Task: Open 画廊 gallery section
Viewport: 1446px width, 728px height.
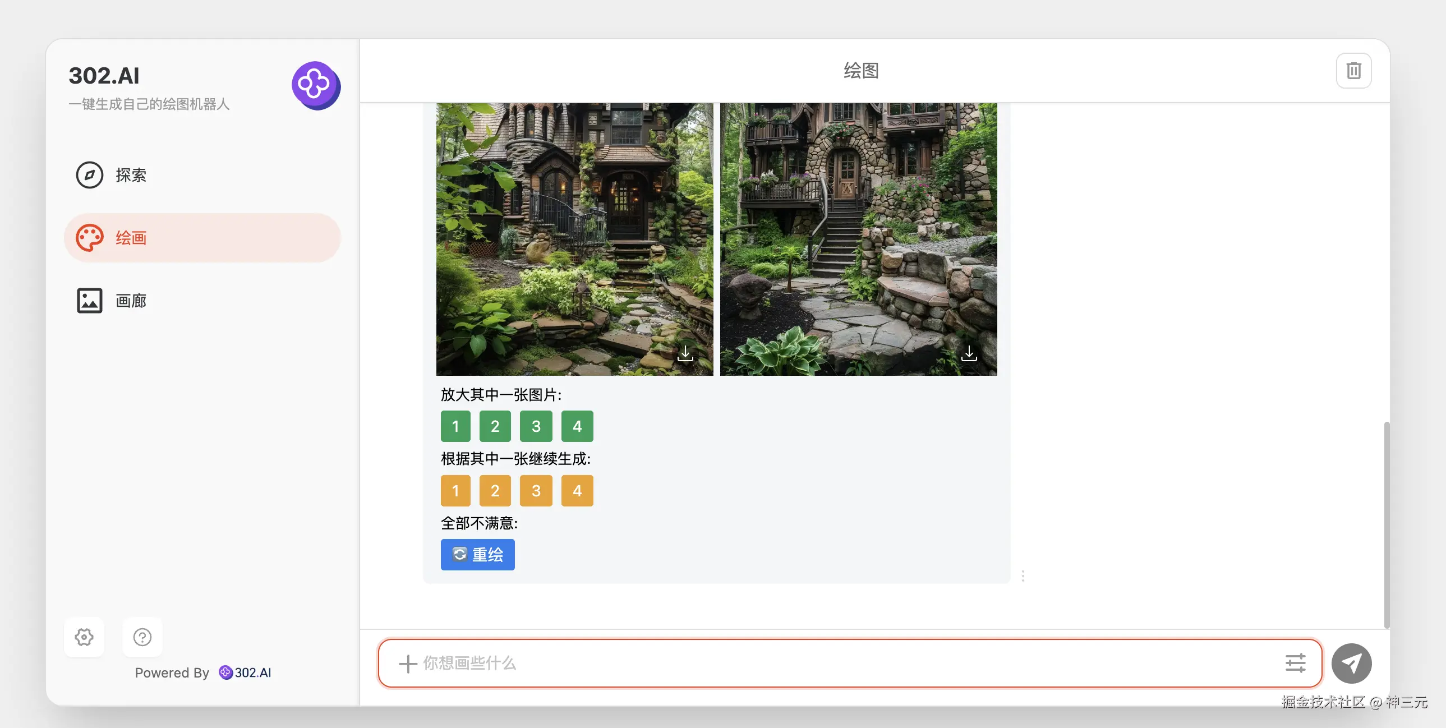Action: (x=130, y=301)
